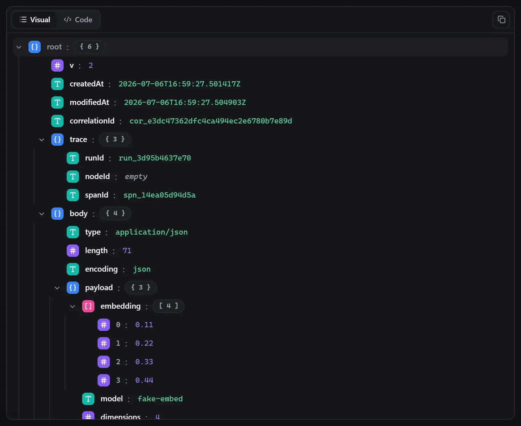This screenshot has height=426, width=521.
Task: Collapse the trace object chevron
Action: pyautogui.click(x=42, y=140)
